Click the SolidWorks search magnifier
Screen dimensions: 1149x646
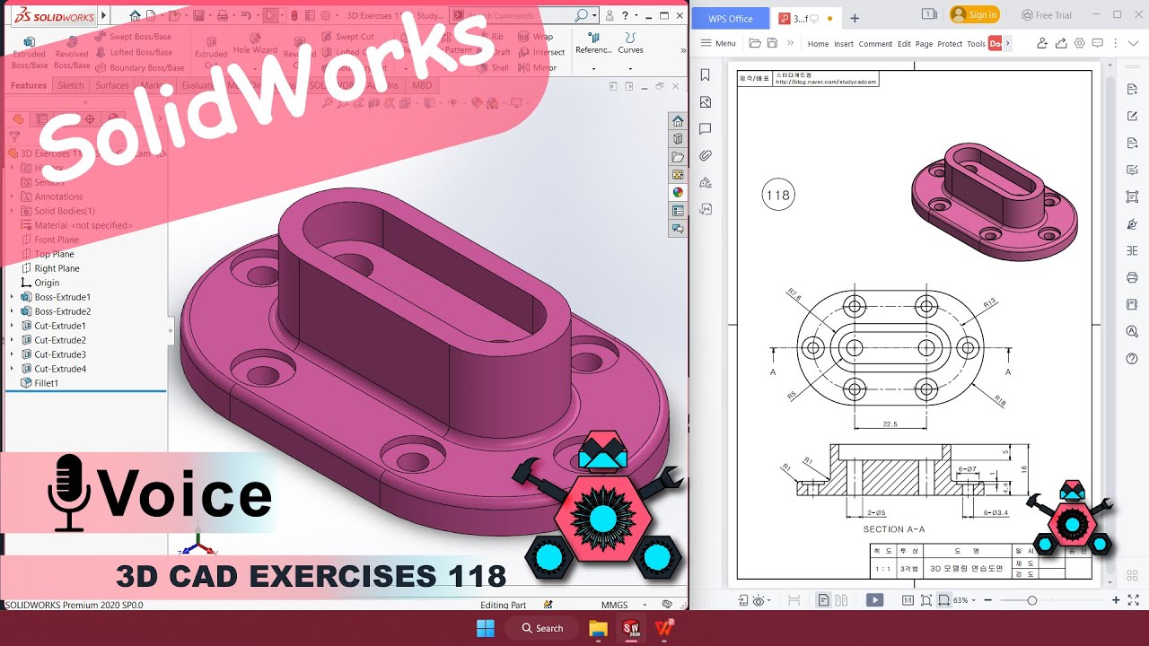pos(582,15)
